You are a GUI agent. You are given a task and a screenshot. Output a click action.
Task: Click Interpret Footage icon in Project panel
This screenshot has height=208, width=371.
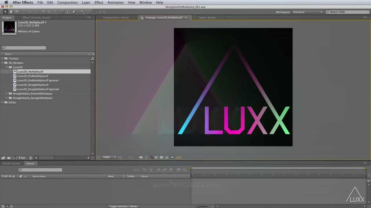[3, 158]
